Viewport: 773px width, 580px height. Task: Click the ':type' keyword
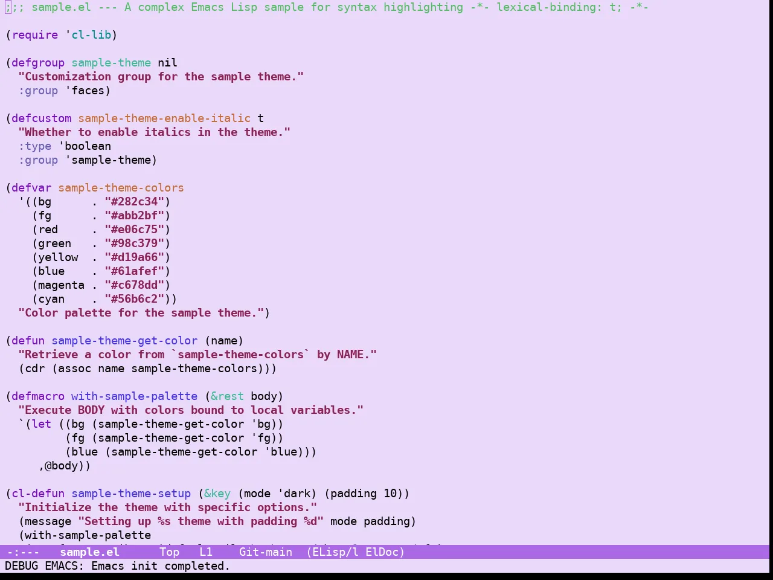[x=35, y=146]
